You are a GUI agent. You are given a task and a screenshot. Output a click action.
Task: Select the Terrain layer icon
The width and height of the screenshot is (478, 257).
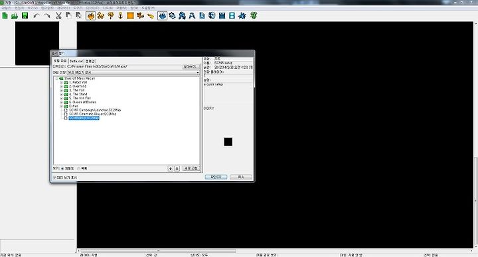coord(90,16)
